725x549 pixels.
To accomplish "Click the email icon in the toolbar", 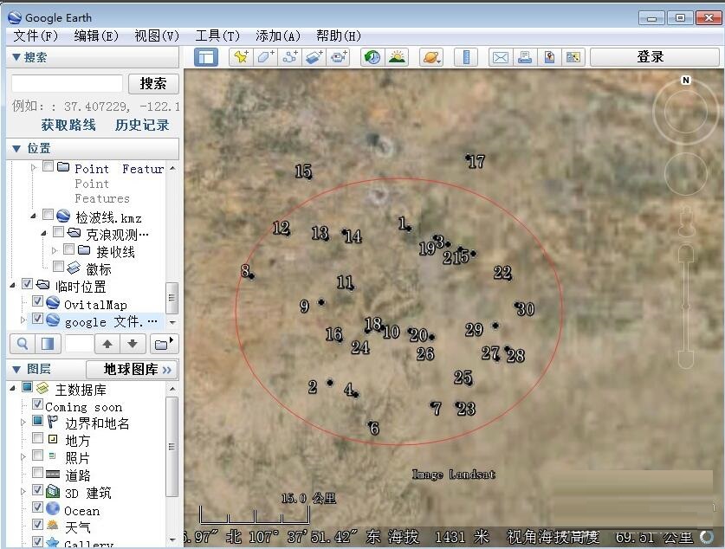I will (x=500, y=56).
